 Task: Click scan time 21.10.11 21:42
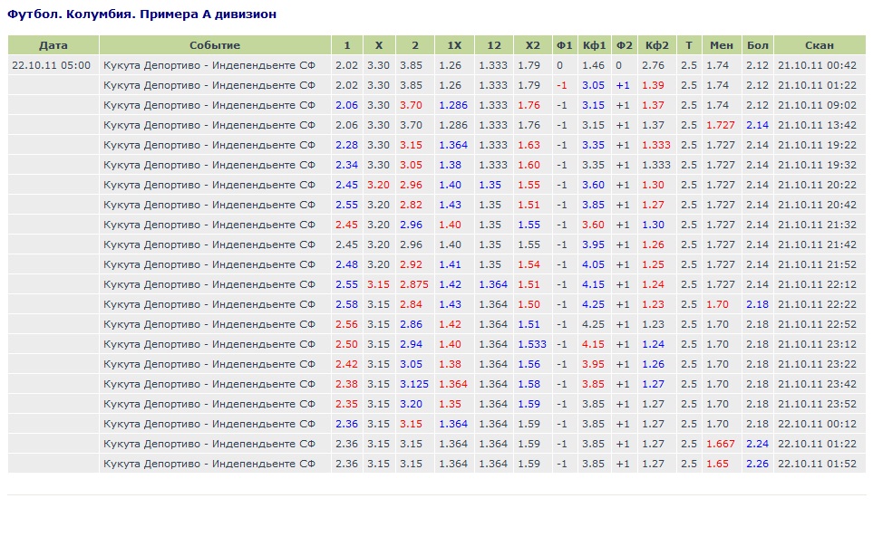(818, 244)
